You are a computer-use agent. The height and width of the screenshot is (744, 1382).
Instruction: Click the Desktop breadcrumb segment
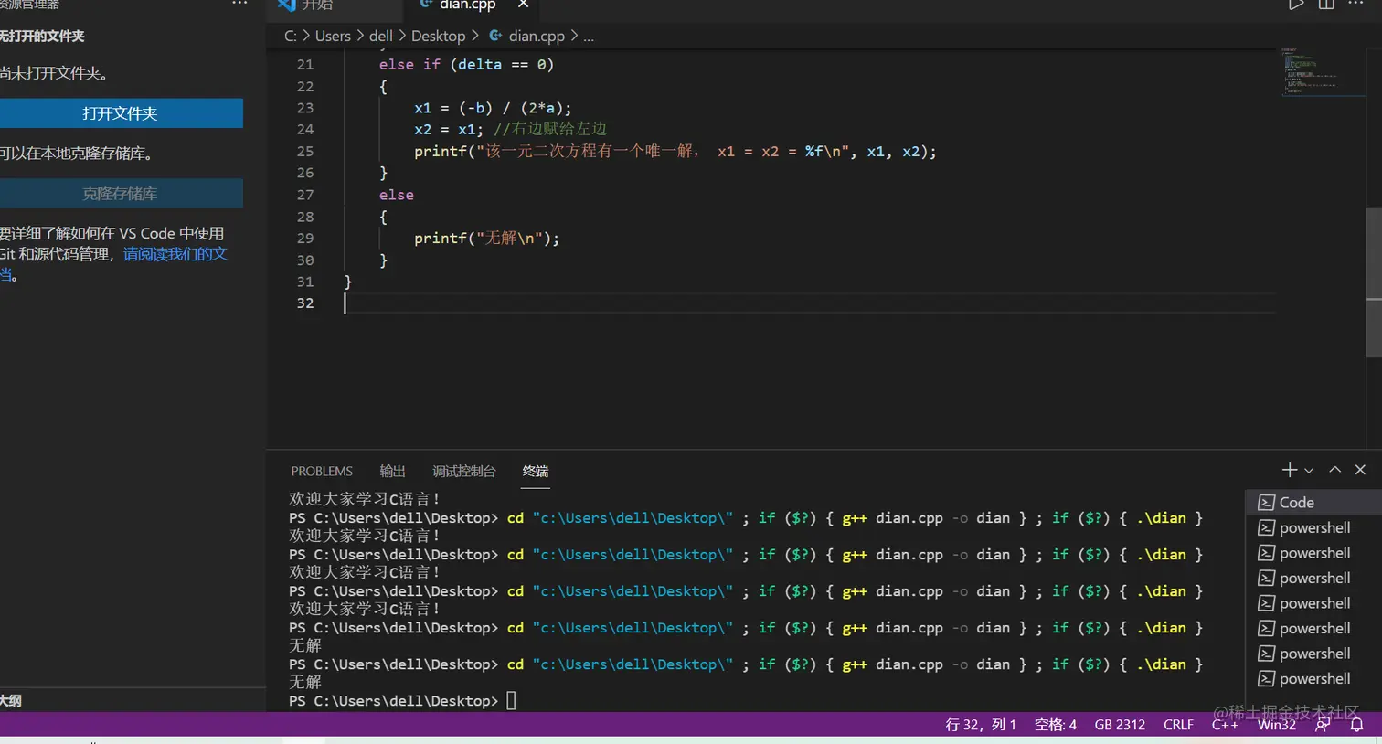point(438,37)
